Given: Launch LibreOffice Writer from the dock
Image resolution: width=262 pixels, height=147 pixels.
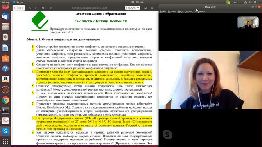Looking at the screenshot, I should click(x=5, y=48).
